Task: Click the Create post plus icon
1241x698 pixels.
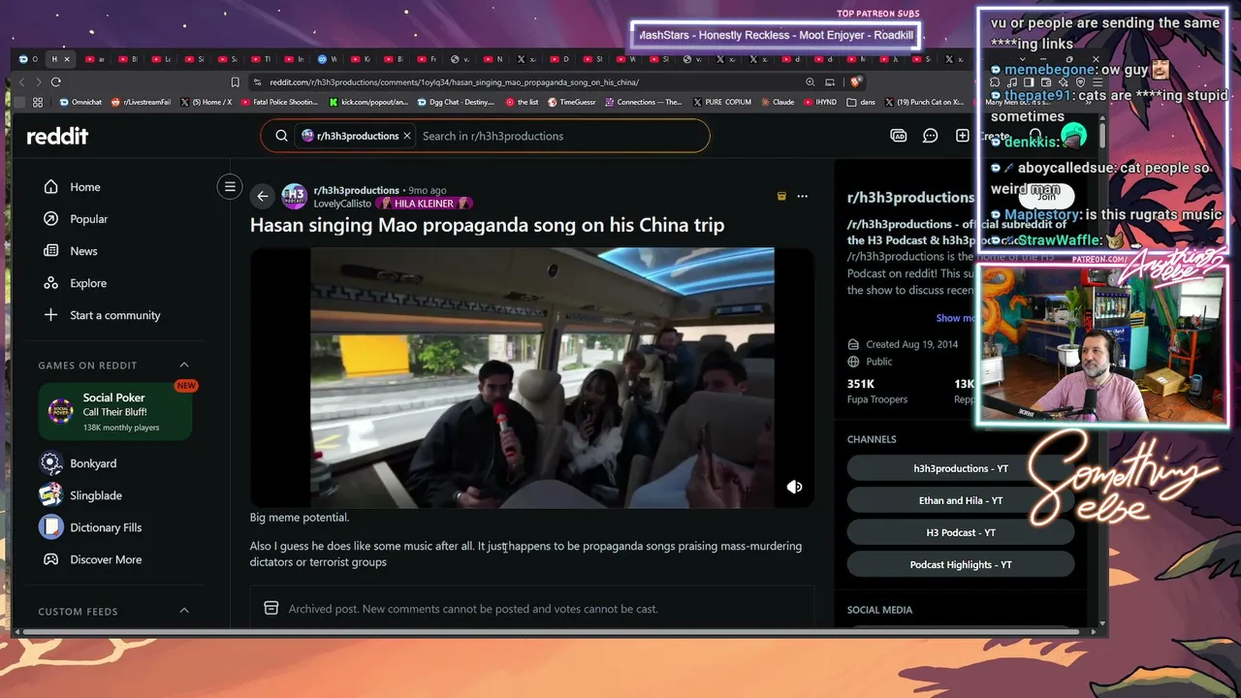Action: point(963,136)
